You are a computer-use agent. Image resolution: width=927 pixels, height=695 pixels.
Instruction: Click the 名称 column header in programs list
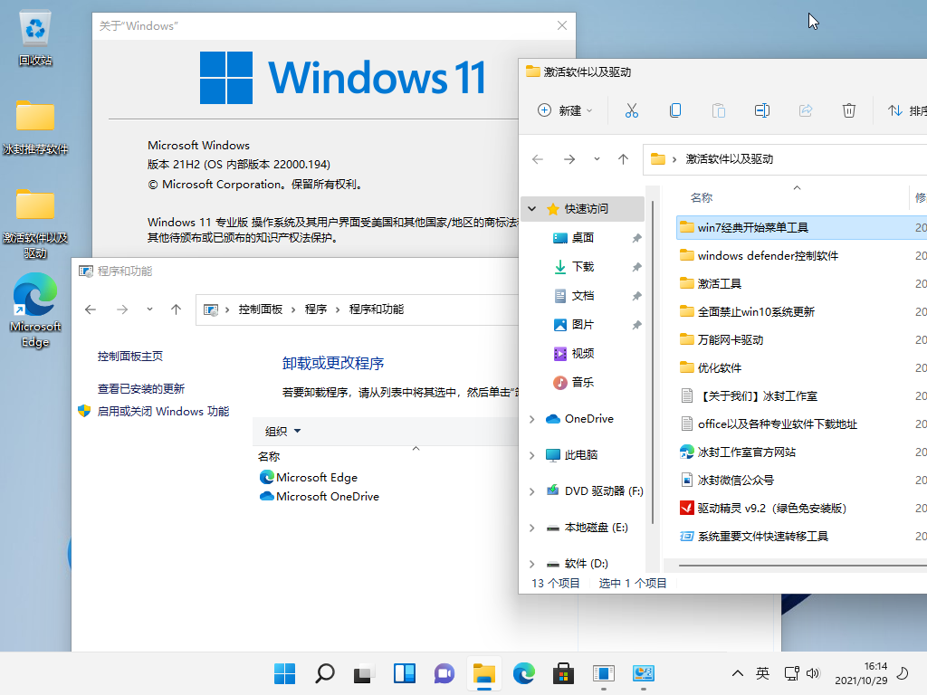pyautogui.click(x=269, y=457)
